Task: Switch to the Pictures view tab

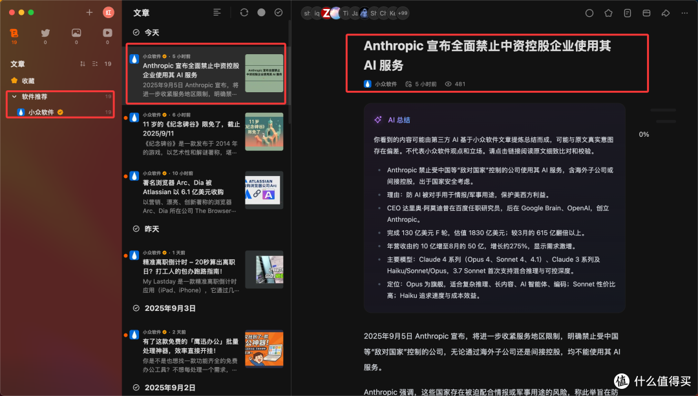Action: point(76,35)
